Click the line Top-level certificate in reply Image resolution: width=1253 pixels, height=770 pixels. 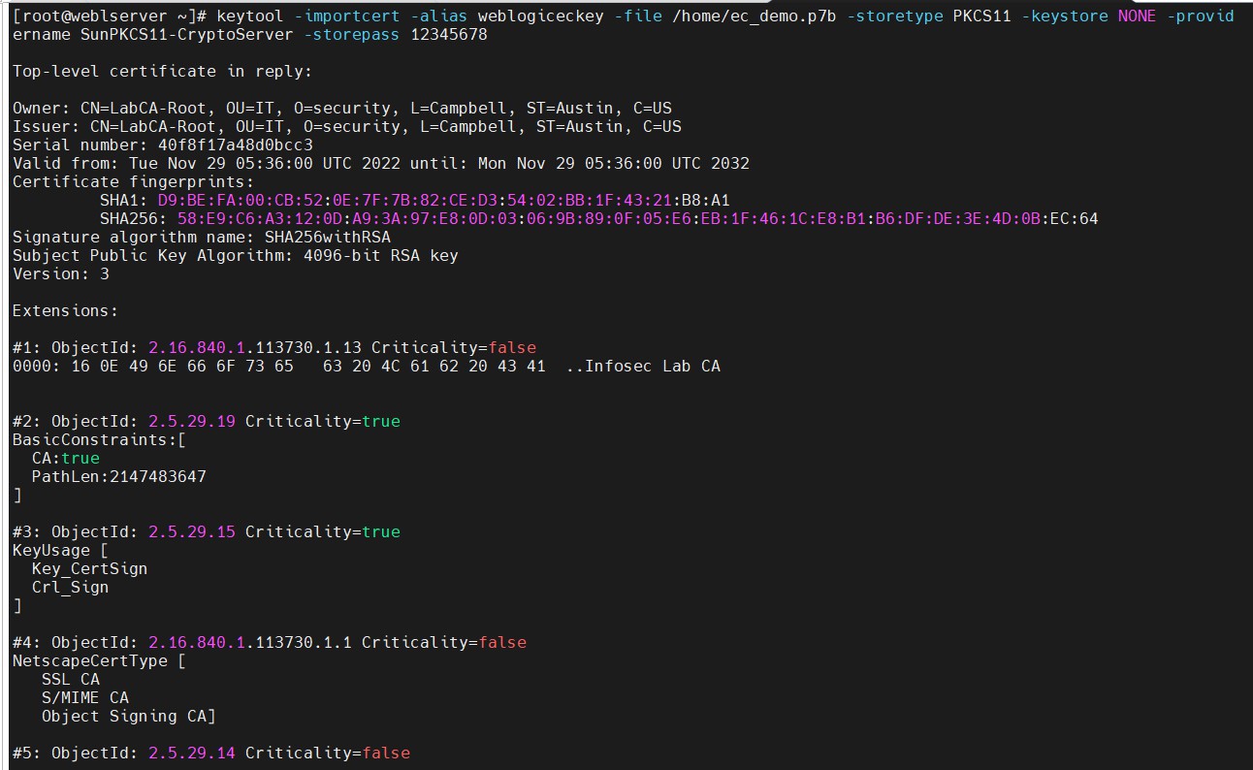point(162,72)
